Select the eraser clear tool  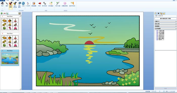(x=19, y=3)
